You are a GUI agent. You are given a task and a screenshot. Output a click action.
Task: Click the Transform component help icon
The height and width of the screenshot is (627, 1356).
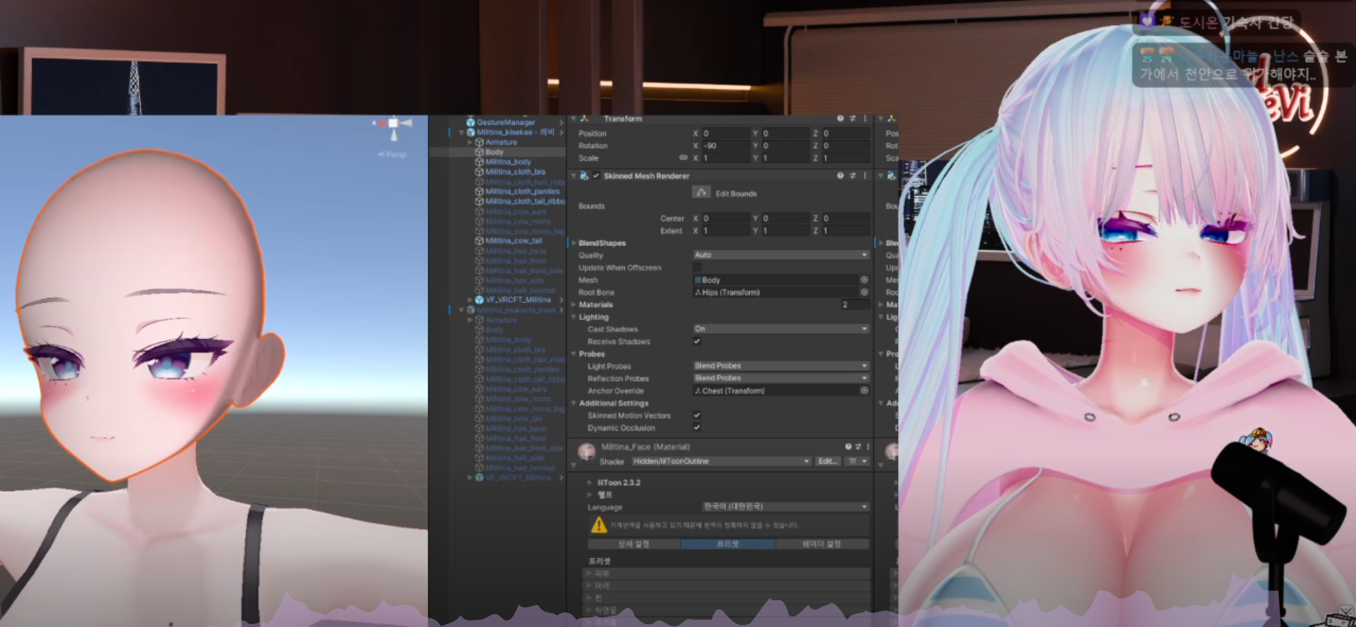pyautogui.click(x=840, y=119)
